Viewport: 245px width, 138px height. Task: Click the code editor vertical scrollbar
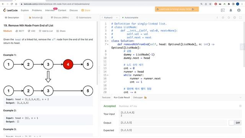pos(244,44)
